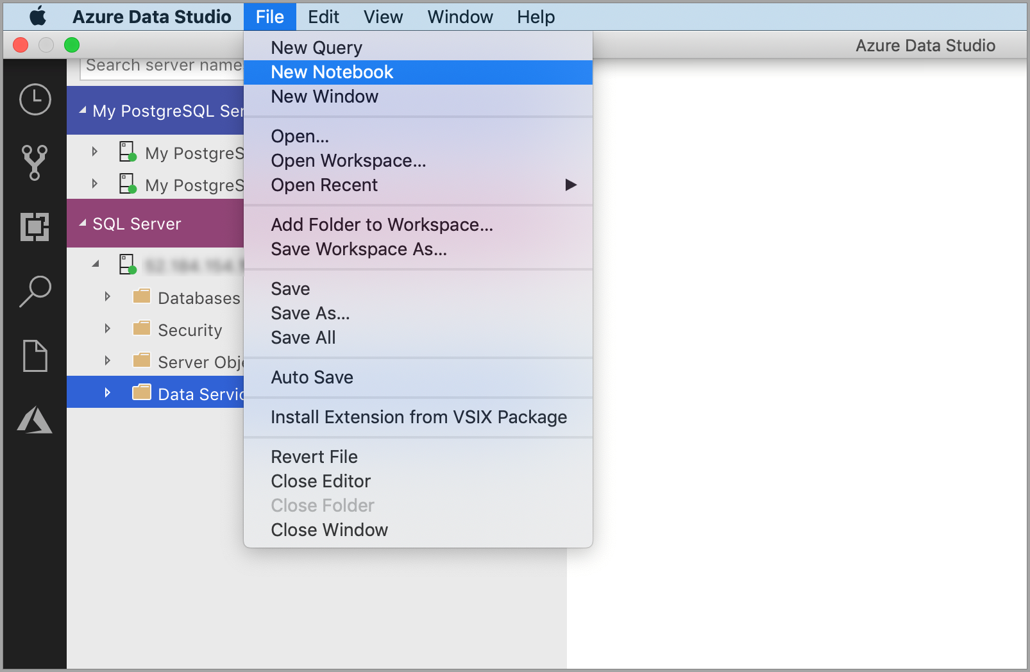The width and height of the screenshot is (1030, 672).
Task: Click the Apple menu icon
Action: (38, 16)
